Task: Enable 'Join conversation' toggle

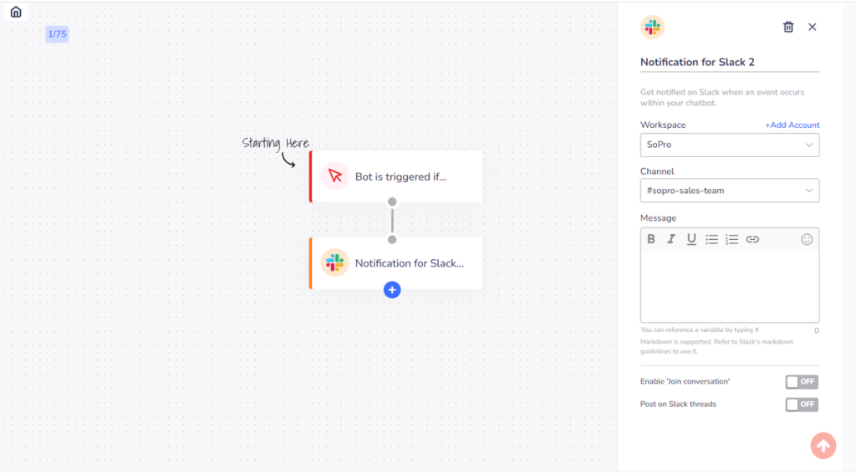Action: point(802,382)
